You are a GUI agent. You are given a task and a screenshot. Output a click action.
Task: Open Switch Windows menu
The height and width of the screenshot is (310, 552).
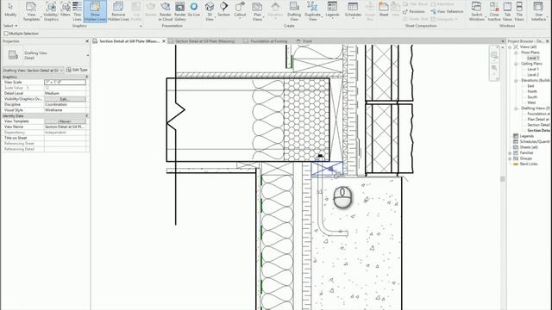click(x=476, y=10)
